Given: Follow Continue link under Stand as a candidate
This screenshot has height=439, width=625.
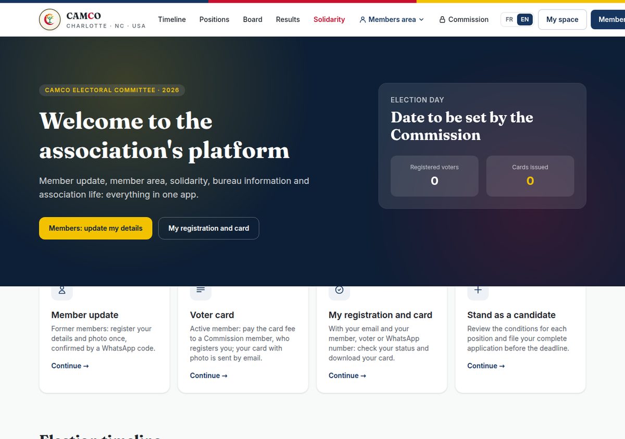Looking at the screenshot, I should (x=486, y=366).
